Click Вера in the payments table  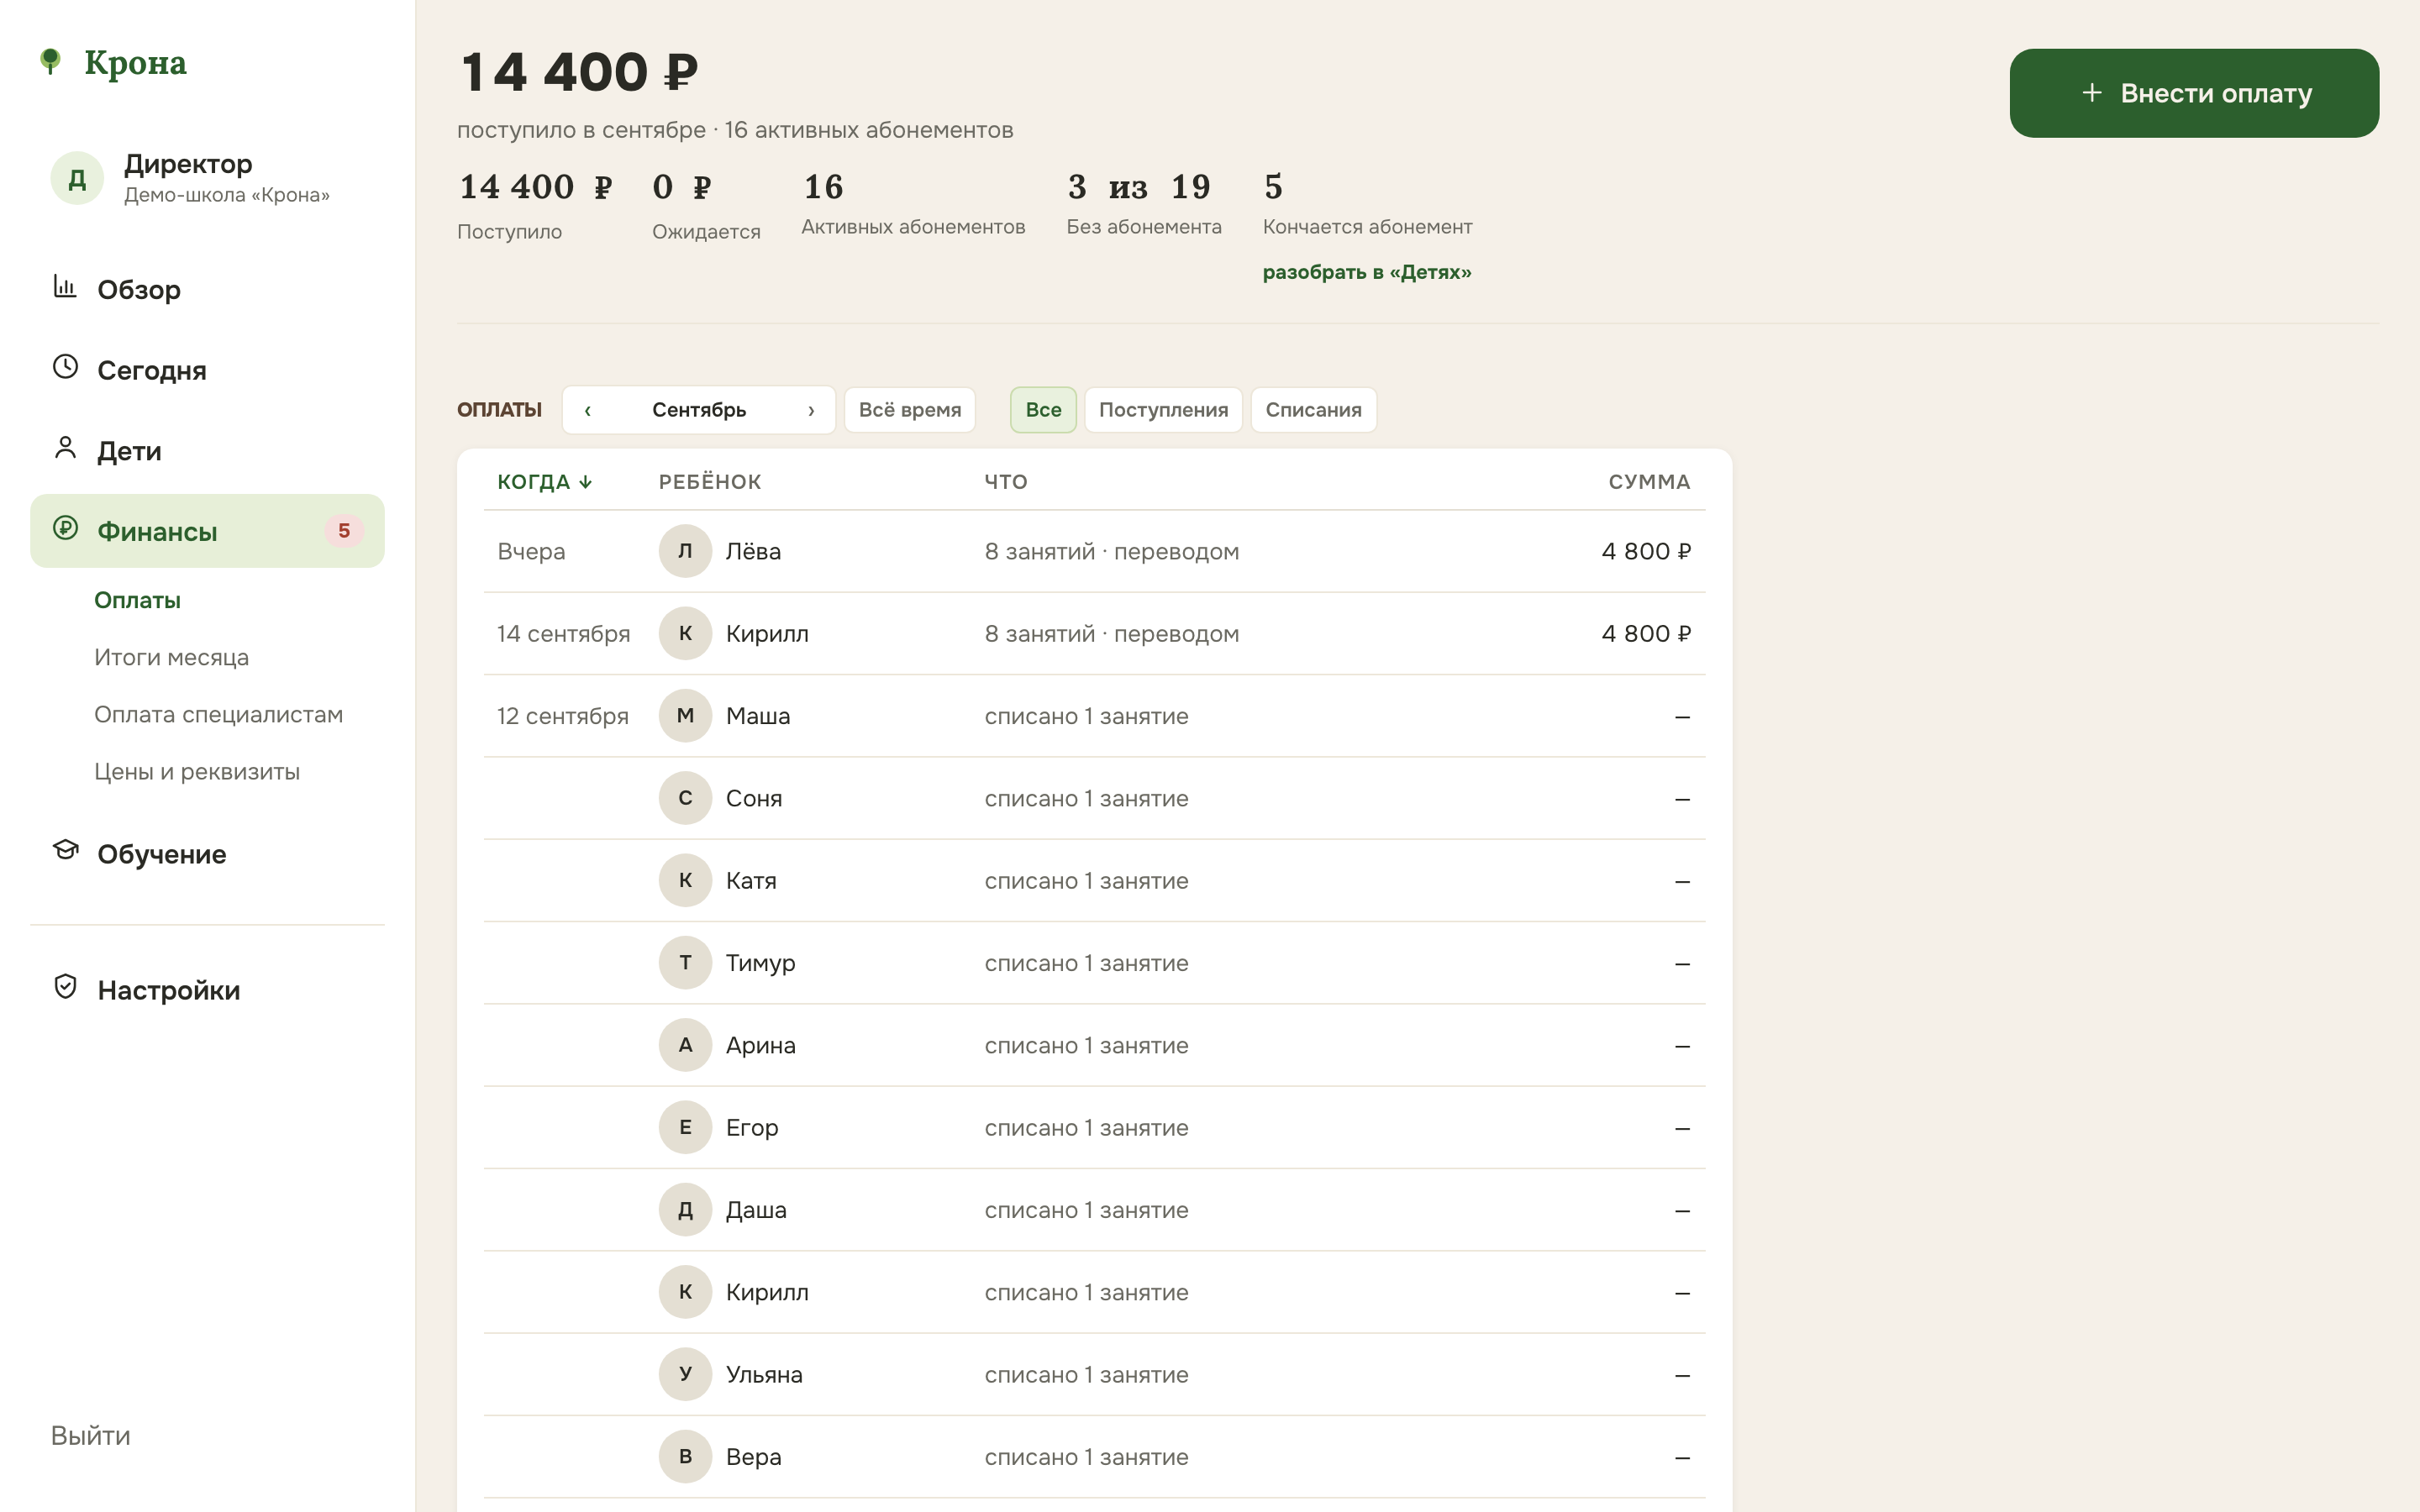pyautogui.click(x=753, y=1457)
